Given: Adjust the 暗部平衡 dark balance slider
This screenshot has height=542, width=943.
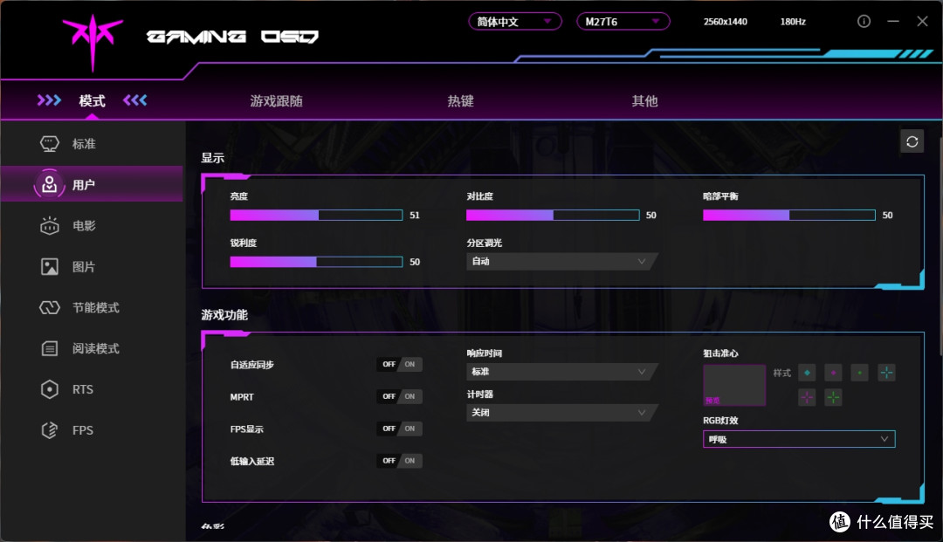Looking at the screenshot, I should pos(789,215).
